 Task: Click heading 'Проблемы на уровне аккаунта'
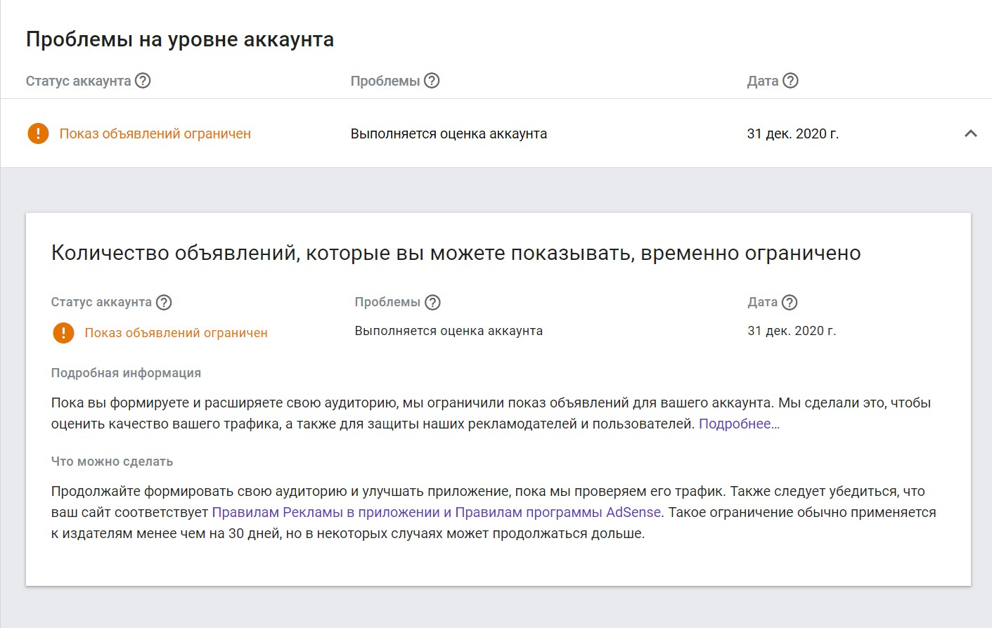(180, 39)
